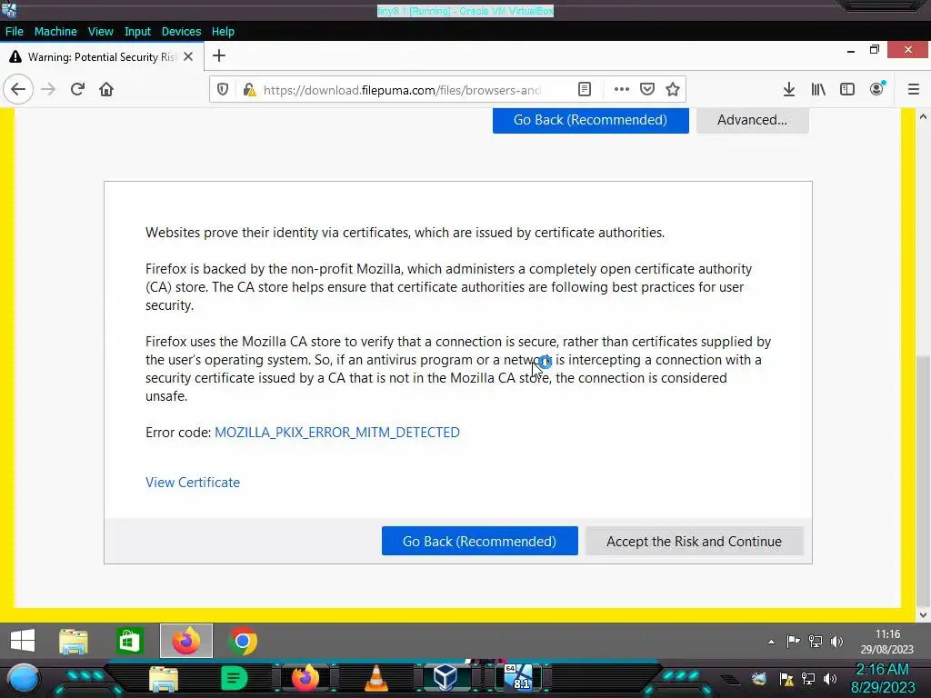Reload the current page

77,90
